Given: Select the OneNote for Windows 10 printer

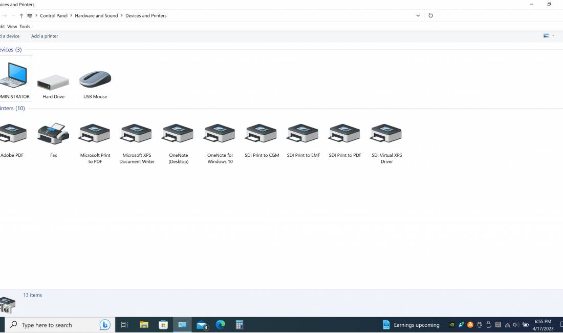Looking at the screenshot, I should click(219, 133).
